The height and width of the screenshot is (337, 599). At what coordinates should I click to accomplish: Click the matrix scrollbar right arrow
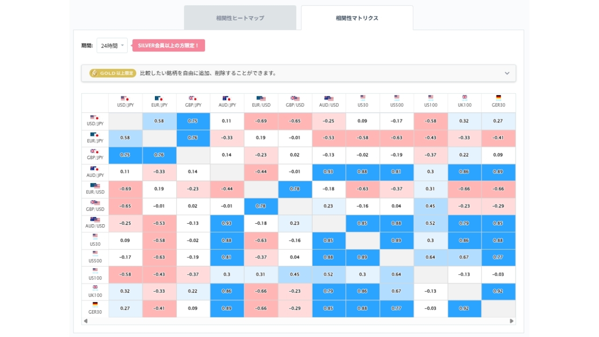(511, 321)
